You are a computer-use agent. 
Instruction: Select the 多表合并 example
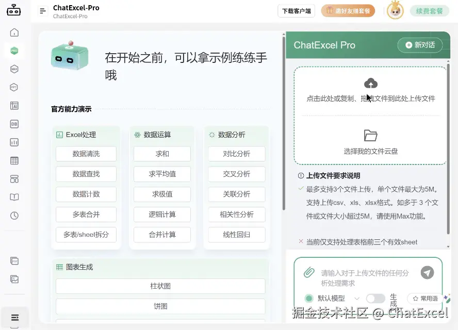tap(86, 214)
